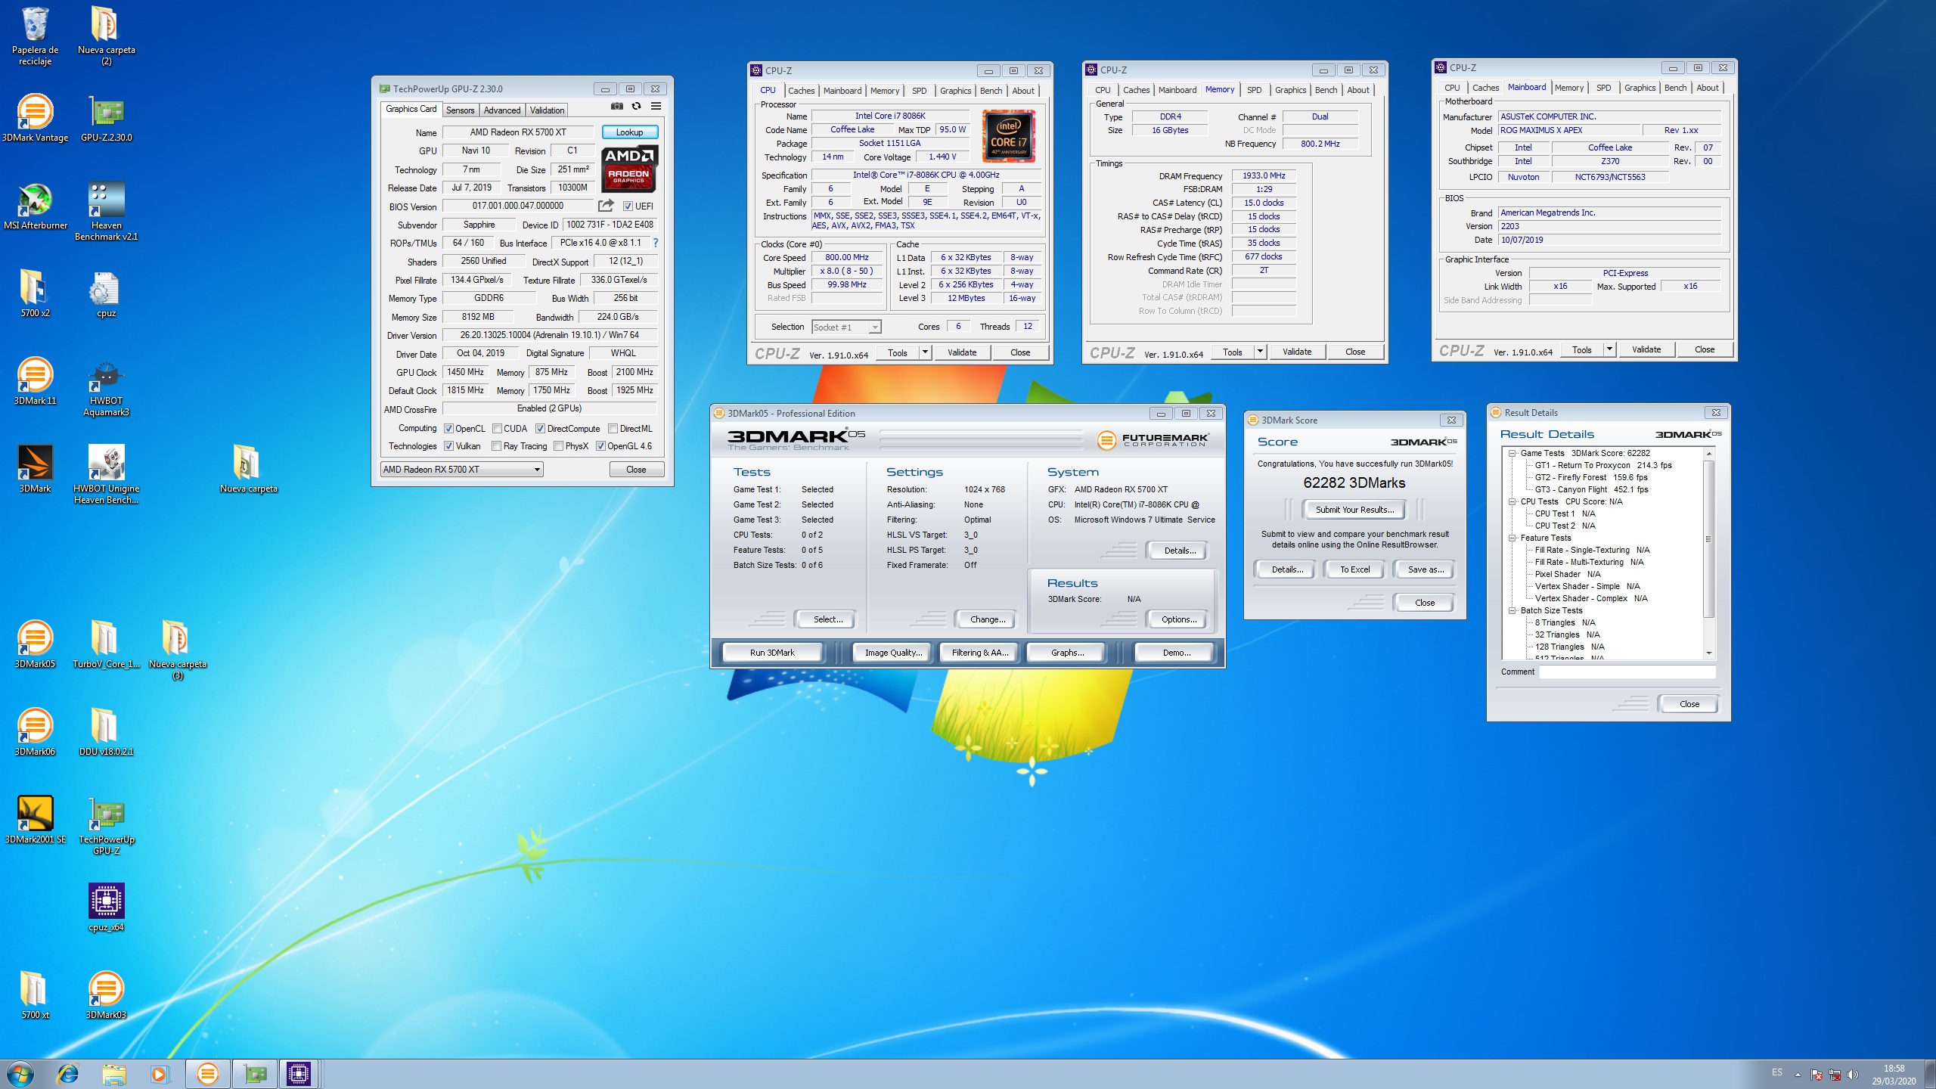Screen dimensions: 1936x1089
Task: Select the cpuz_x64 desktop icon
Action: [x=106, y=907]
